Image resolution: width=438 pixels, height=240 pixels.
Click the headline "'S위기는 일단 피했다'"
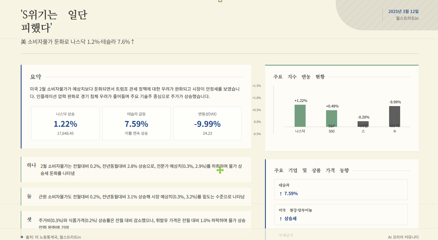tap(54, 21)
